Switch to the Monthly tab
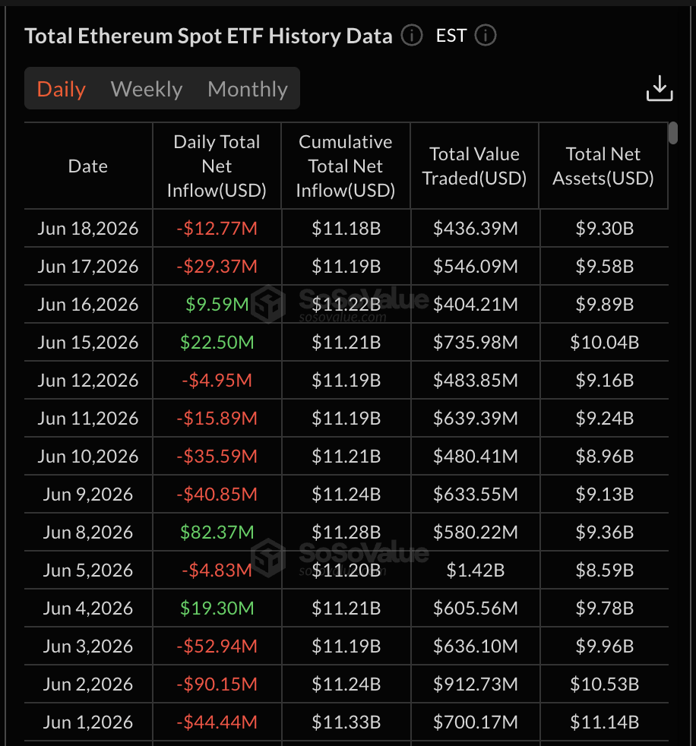Image resolution: width=696 pixels, height=746 pixels. click(x=248, y=89)
